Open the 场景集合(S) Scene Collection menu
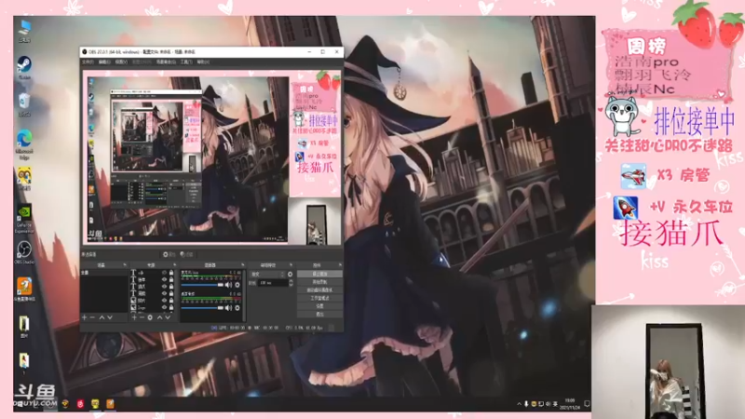The image size is (745, 419). coord(166,61)
